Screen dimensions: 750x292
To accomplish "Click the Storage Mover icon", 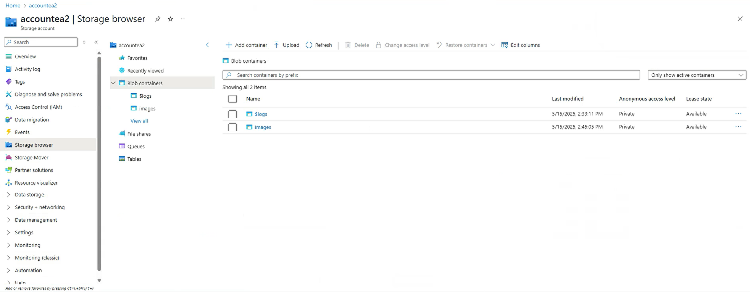I will 9,158.
